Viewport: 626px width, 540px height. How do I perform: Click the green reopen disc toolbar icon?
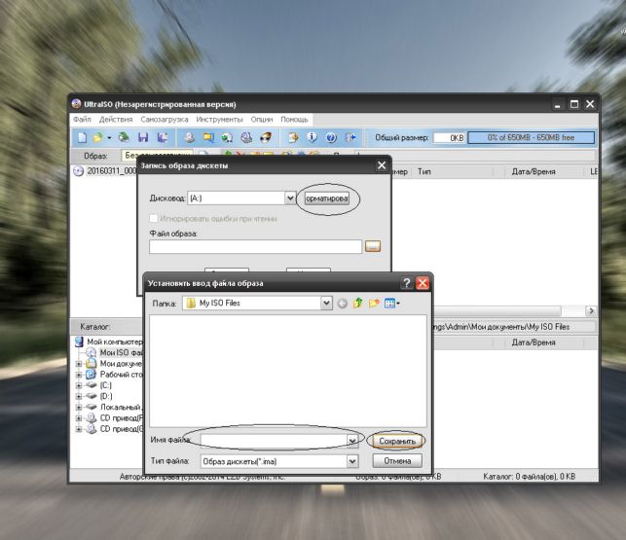124,138
